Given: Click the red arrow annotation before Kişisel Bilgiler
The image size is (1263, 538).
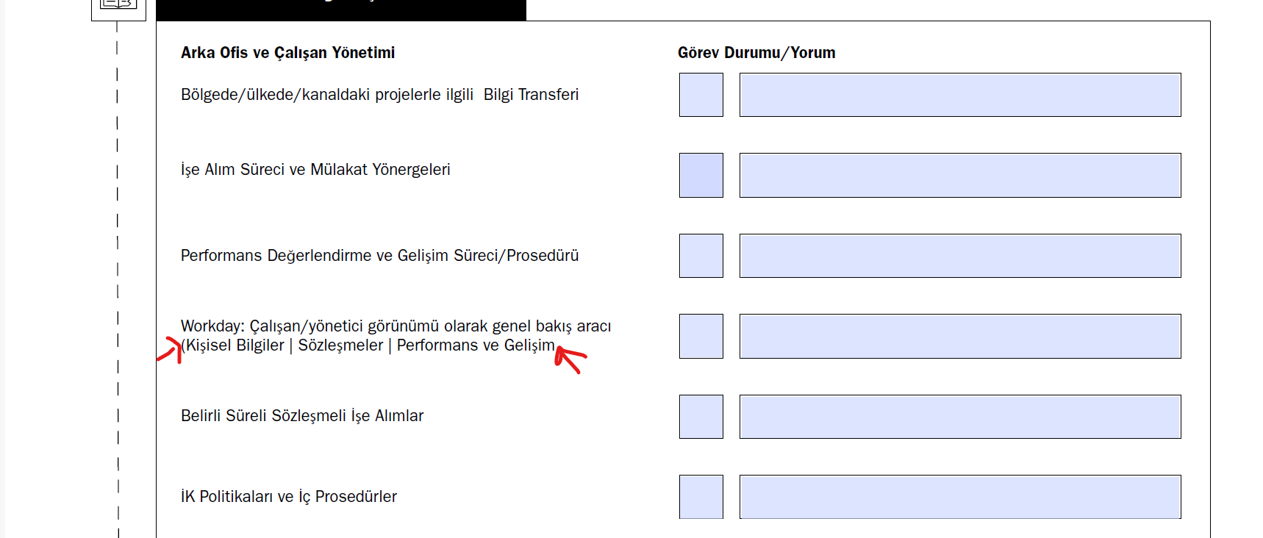Looking at the screenshot, I should (x=170, y=350).
